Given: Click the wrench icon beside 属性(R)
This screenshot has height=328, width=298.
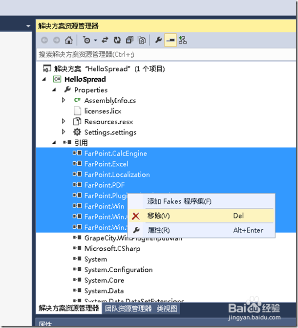Looking at the screenshot, I should [x=136, y=230].
